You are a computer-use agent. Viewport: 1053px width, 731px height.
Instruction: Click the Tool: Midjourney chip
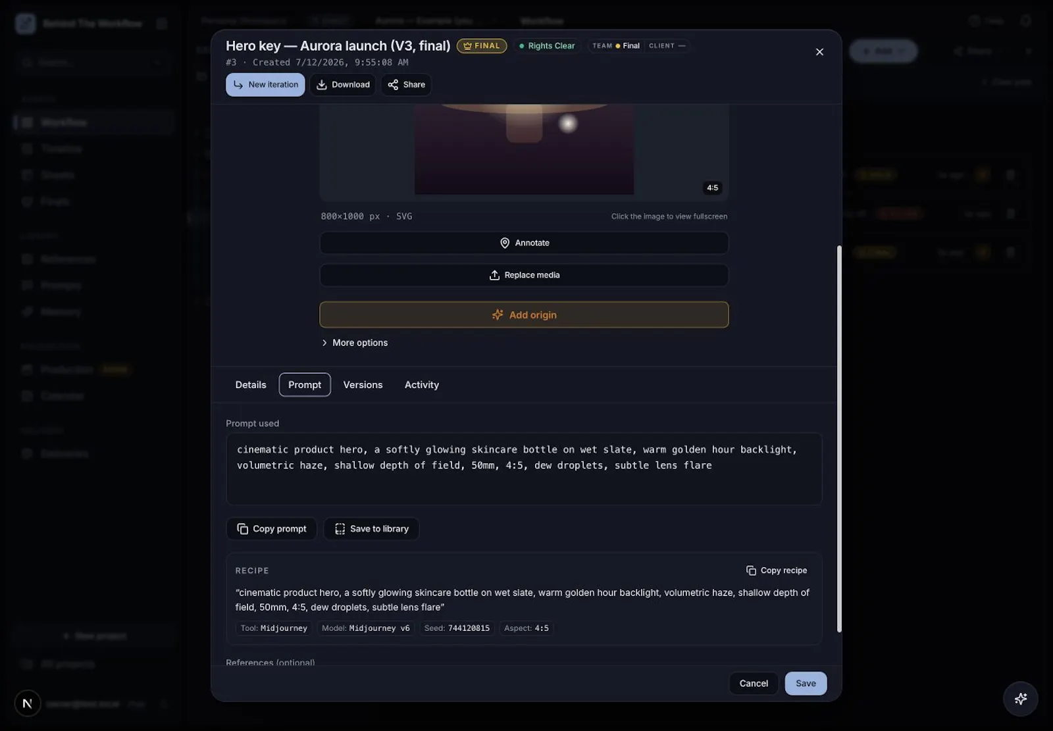[x=274, y=628]
